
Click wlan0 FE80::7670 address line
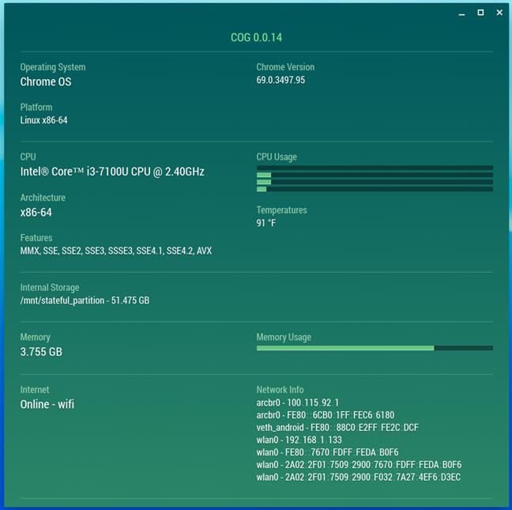point(328,452)
